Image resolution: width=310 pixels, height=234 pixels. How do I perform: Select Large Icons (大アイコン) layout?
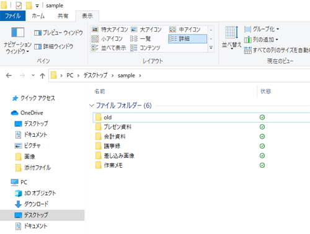(x=146, y=30)
